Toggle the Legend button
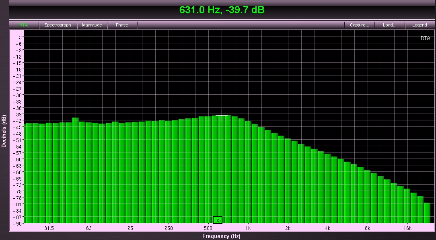This screenshot has height=240, width=436. pyautogui.click(x=420, y=25)
